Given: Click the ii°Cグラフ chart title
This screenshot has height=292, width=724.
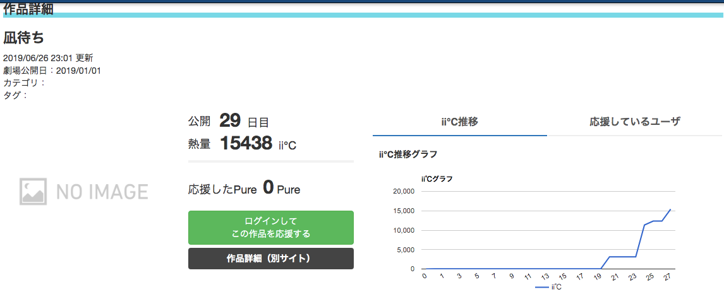Looking at the screenshot, I should coord(437,179).
